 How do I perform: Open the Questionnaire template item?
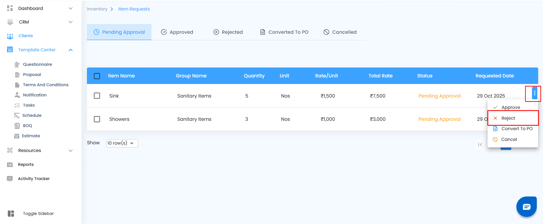(37, 64)
